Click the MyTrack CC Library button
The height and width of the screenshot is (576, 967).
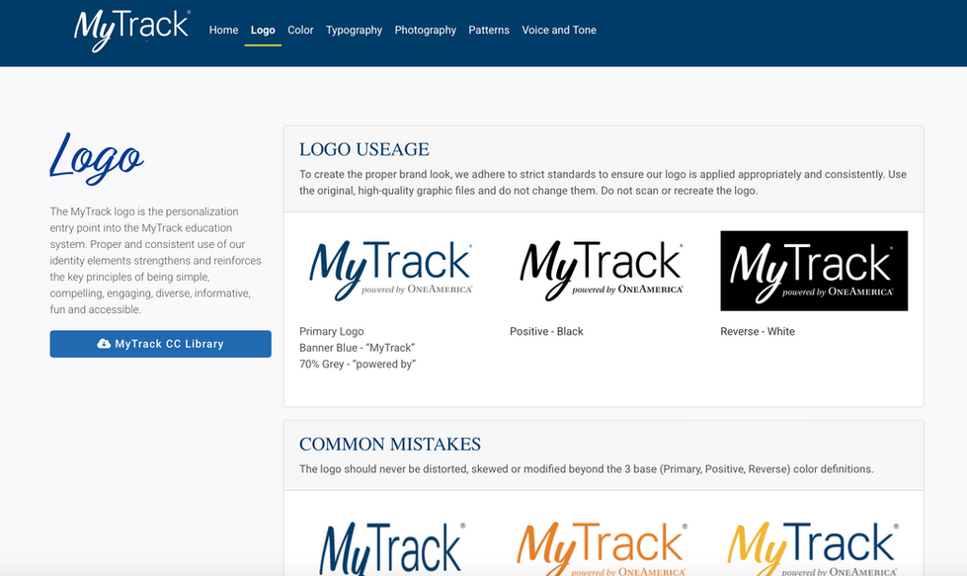tap(160, 344)
